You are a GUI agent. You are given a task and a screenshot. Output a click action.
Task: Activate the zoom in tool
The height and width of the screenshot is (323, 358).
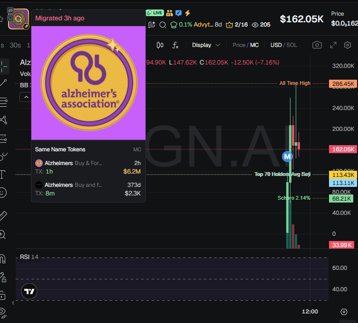[3, 234]
